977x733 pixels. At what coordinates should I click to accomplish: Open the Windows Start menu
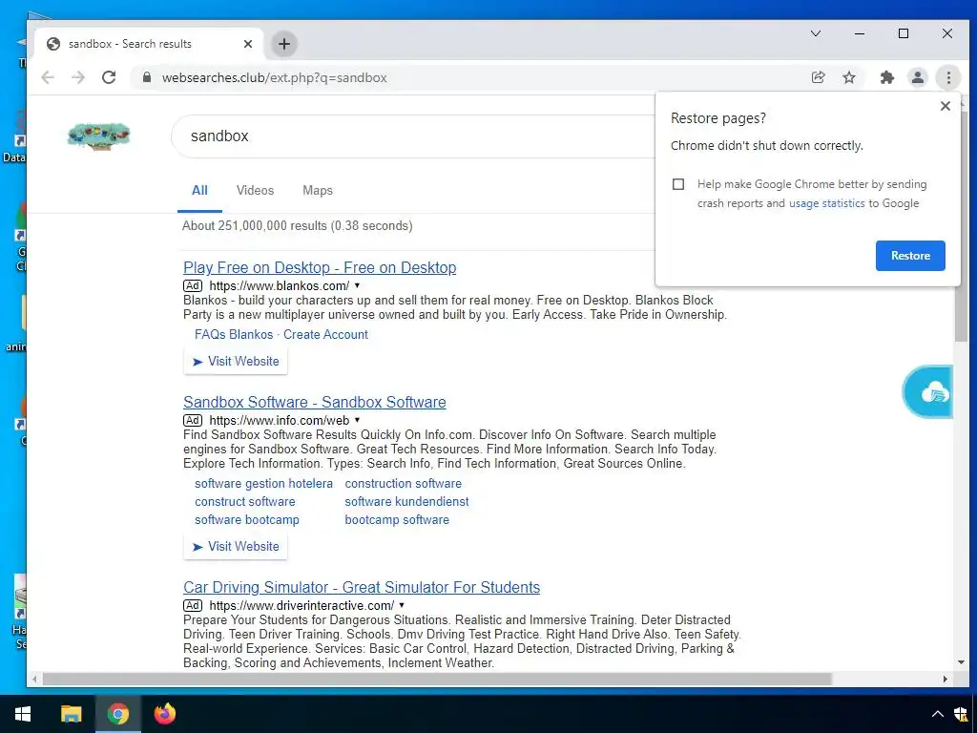click(23, 714)
